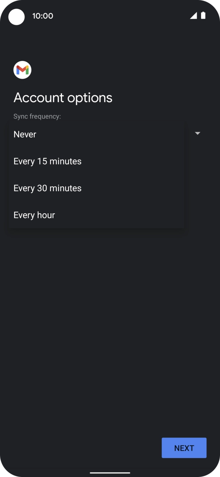Tap the NEXT button
The width and height of the screenshot is (220, 477).
pos(184,448)
